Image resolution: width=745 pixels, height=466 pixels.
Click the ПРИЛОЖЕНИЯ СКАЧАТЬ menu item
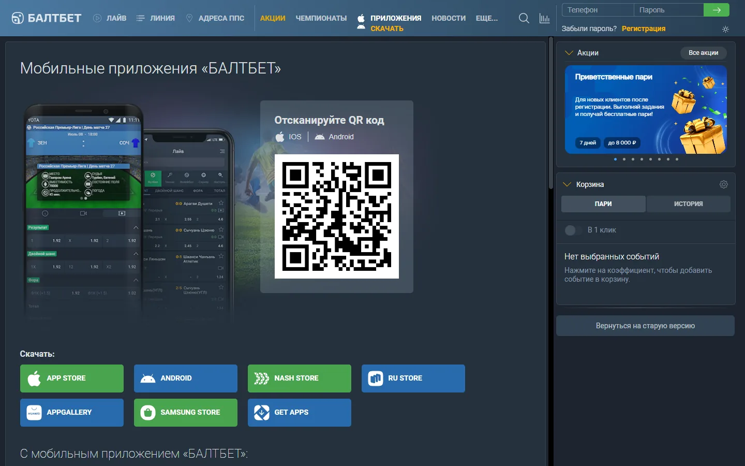click(x=389, y=23)
